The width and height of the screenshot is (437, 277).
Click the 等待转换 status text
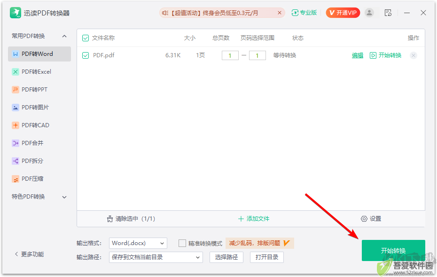(x=284, y=55)
